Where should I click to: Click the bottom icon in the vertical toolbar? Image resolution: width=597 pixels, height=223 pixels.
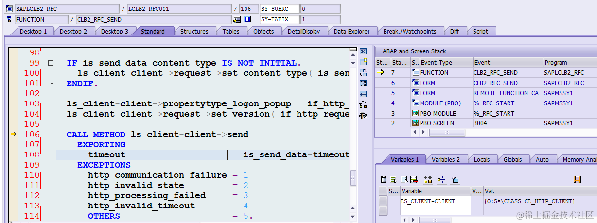[363, 115]
